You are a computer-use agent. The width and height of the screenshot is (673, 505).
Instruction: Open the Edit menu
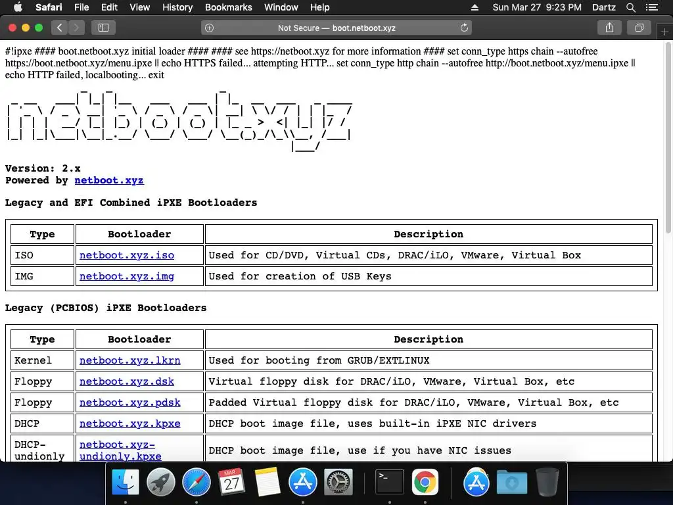[x=109, y=7]
